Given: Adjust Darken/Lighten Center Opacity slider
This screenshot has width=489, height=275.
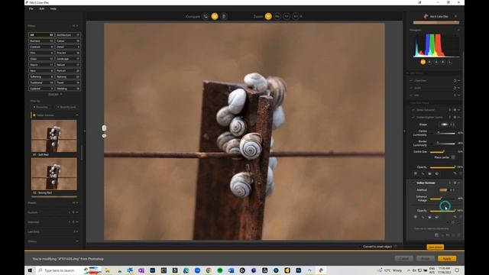Looking at the screenshot, I should point(442,167).
